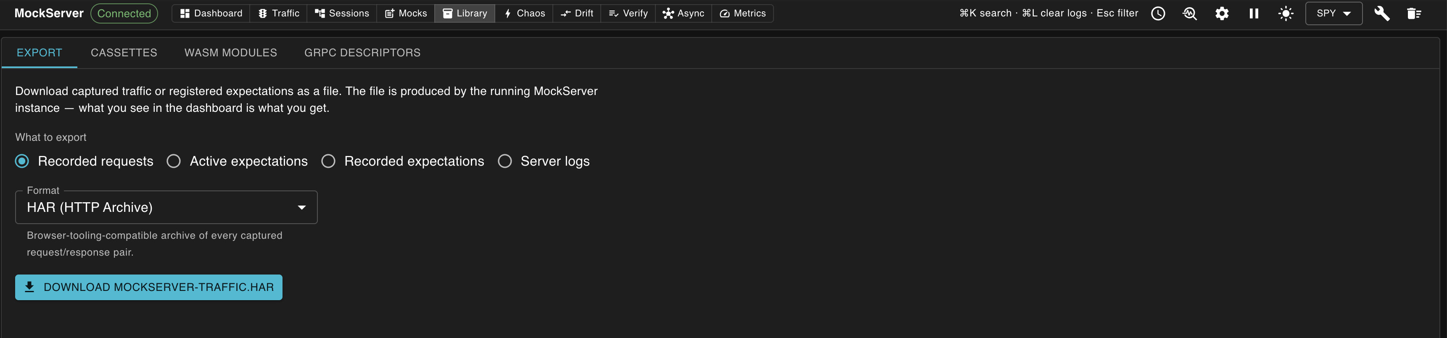The image size is (1447, 338).
Task: Click the 'What to export' label
Action: (50, 137)
